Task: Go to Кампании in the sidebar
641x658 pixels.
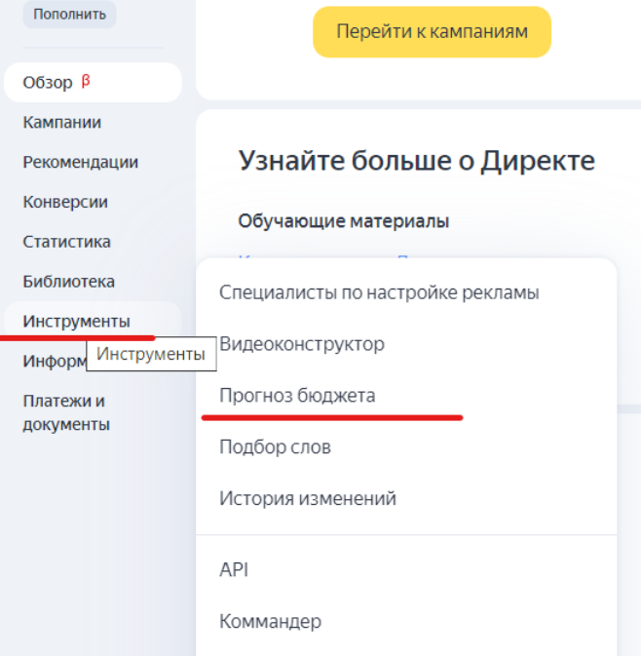Action: [62, 123]
